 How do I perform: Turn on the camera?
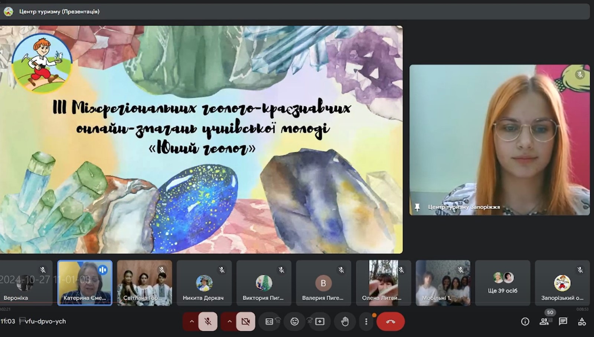tap(245, 321)
